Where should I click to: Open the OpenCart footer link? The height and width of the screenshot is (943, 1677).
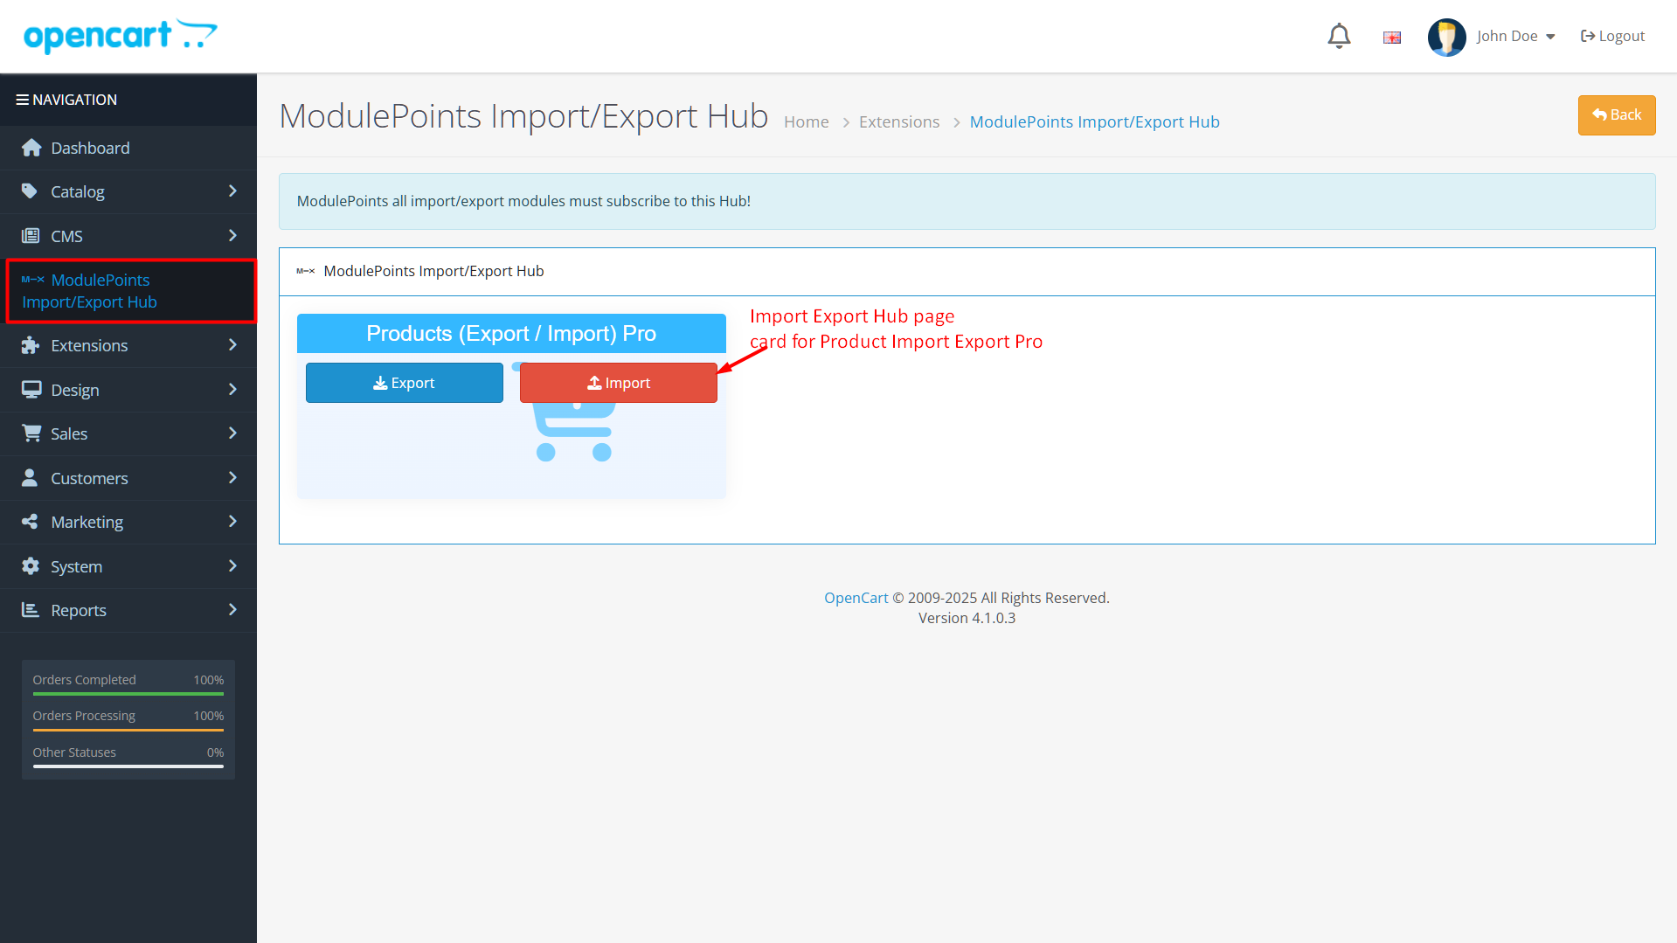pyautogui.click(x=856, y=598)
